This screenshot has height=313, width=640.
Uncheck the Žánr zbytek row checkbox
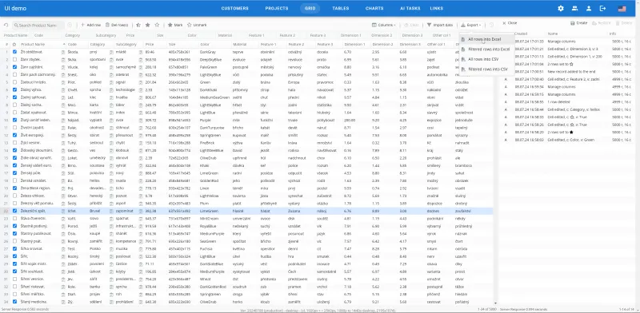click(14, 60)
